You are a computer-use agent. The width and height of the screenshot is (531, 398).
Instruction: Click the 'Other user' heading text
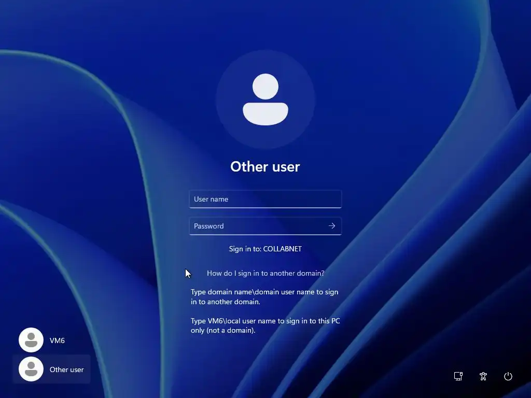[265, 166]
